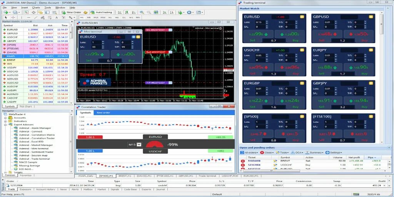Toggle Chart Shift on the toolbar
The height and width of the screenshot is (197, 394).
tap(172, 12)
